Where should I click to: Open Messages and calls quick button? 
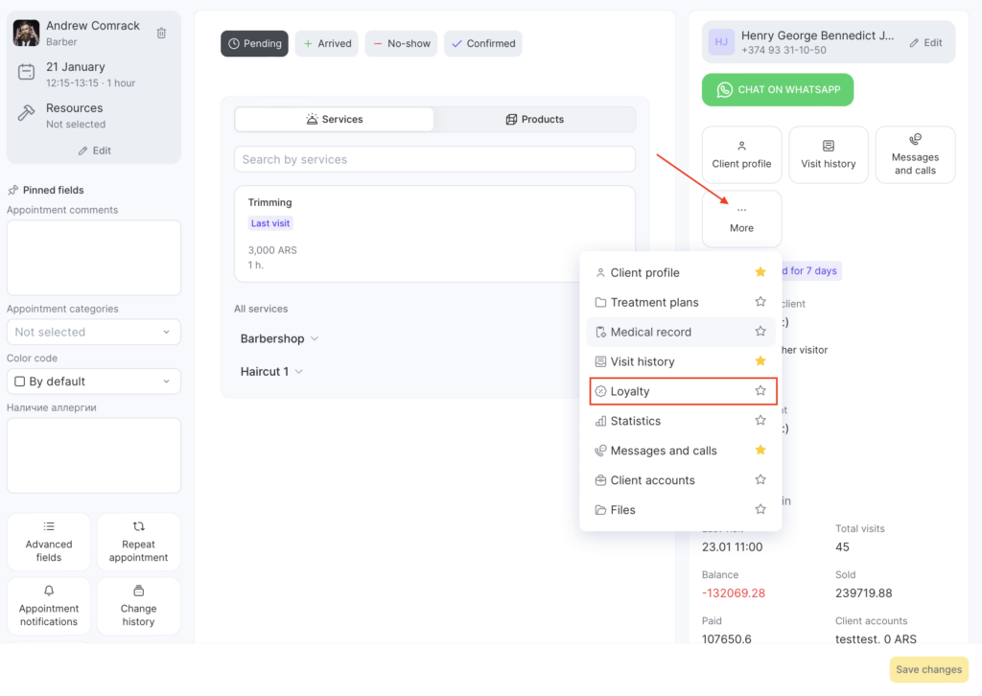point(915,154)
